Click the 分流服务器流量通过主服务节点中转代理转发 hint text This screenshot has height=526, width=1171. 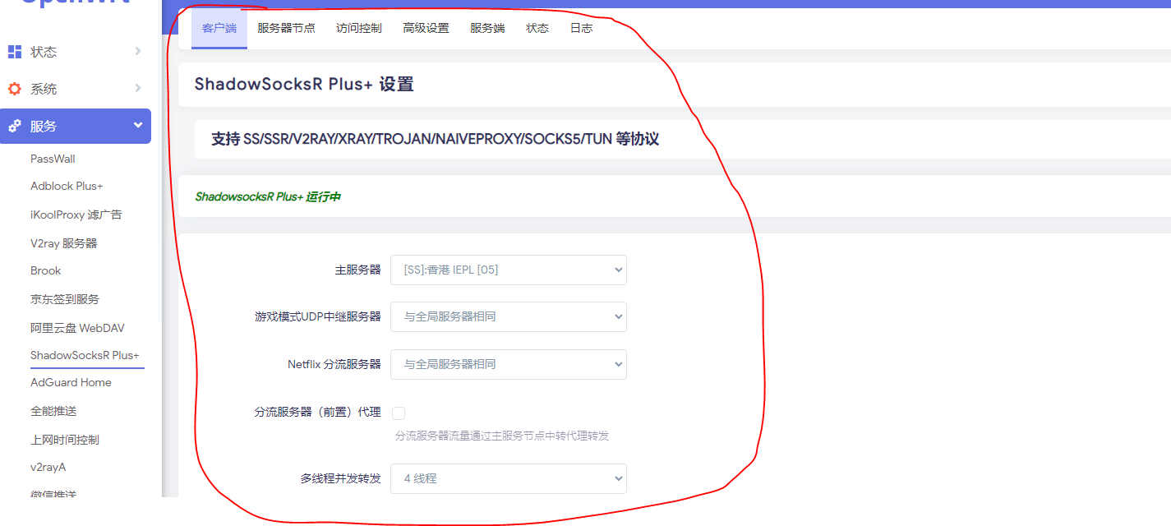click(502, 436)
